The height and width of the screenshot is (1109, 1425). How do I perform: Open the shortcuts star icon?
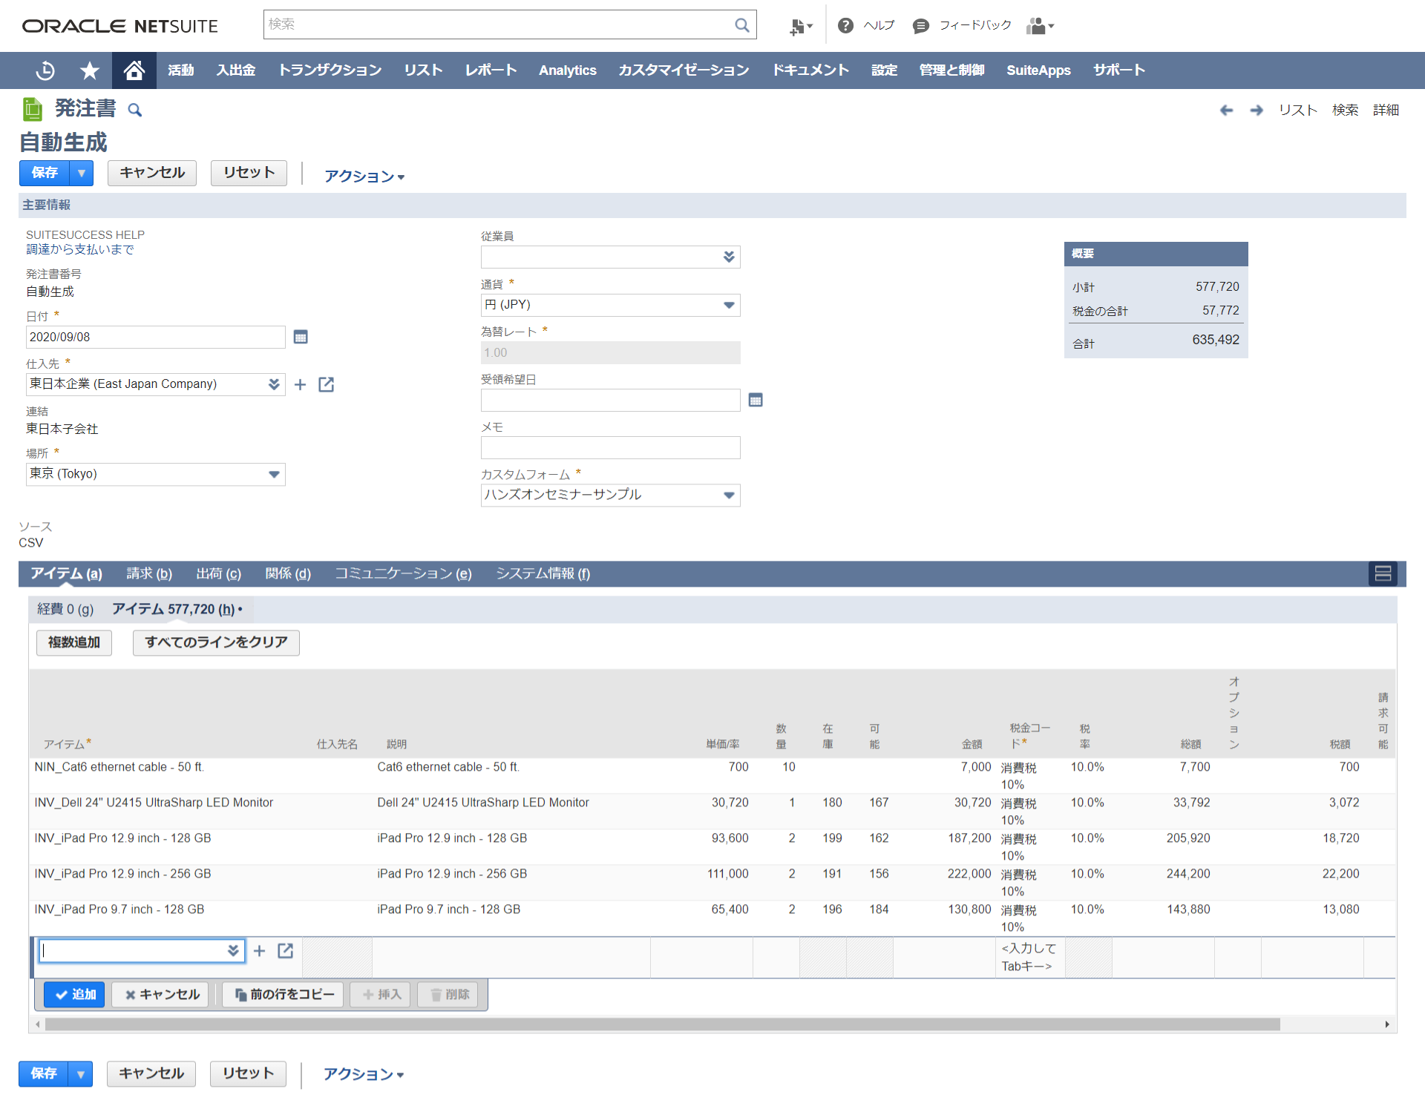90,70
